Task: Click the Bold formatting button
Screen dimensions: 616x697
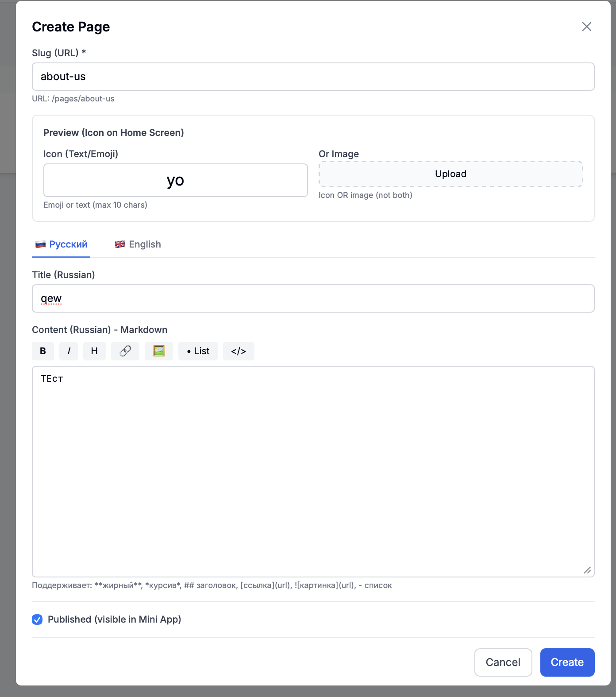Action: [x=43, y=351]
